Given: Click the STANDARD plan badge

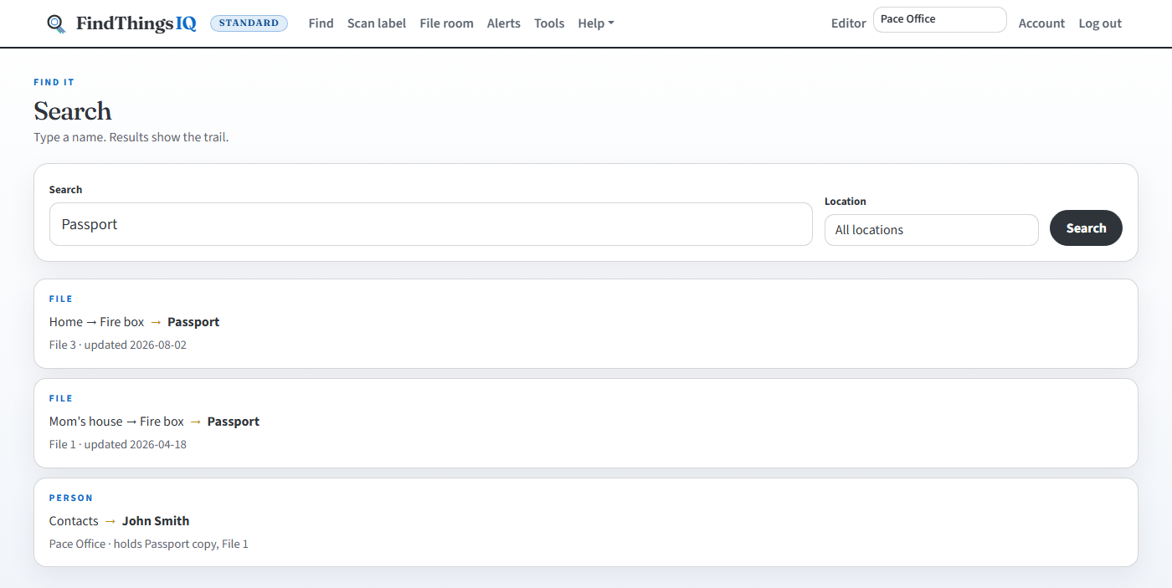Looking at the screenshot, I should click(x=249, y=23).
